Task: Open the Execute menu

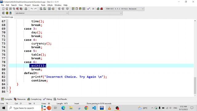Action: click(36, 5)
